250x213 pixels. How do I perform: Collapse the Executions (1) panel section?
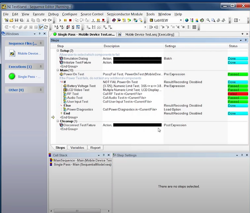coord(41,67)
